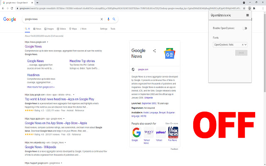Viewport: 266px width, 166px height.
Task: Clear the search box with X icon
Action: pyautogui.click(x=102, y=19)
